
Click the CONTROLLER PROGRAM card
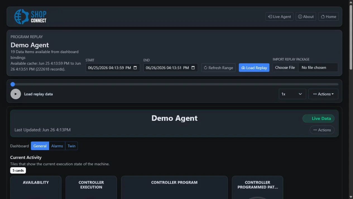(174, 187)
